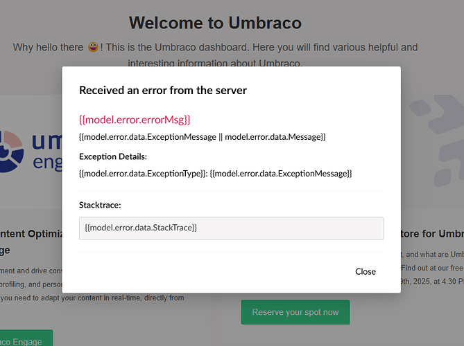The width and height of the screenshot is (464, 346).
Task: Click the Umbraco Engage logo image
Action: pos(31,152)
